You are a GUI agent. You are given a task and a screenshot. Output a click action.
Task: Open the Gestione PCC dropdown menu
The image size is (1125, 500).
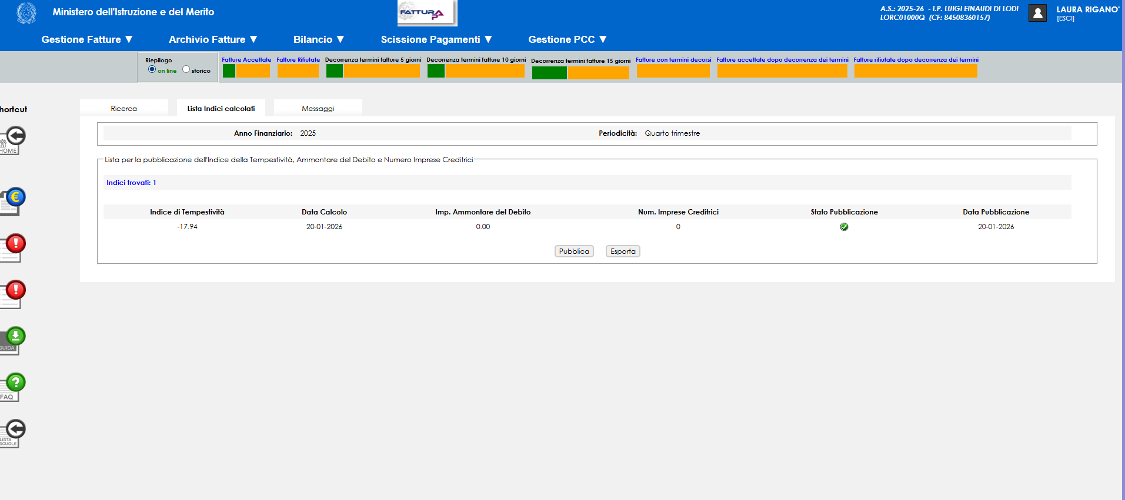click(567, 39)
